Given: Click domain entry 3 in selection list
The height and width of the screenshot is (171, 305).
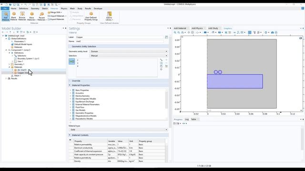Looking at the screenshot, I should pos(78,63).
